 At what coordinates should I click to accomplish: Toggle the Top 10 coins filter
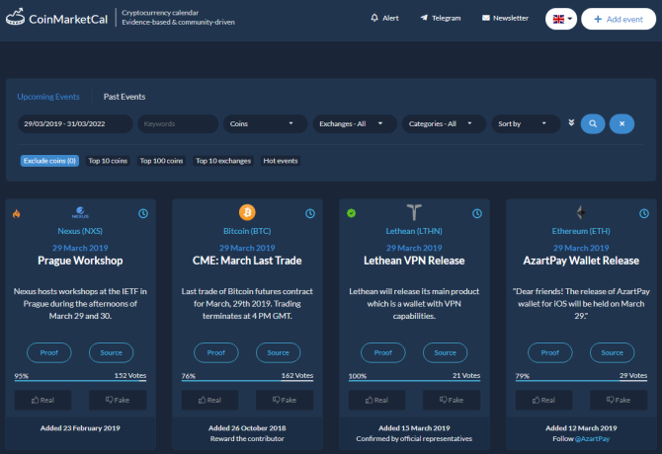(x=108, y=161)
